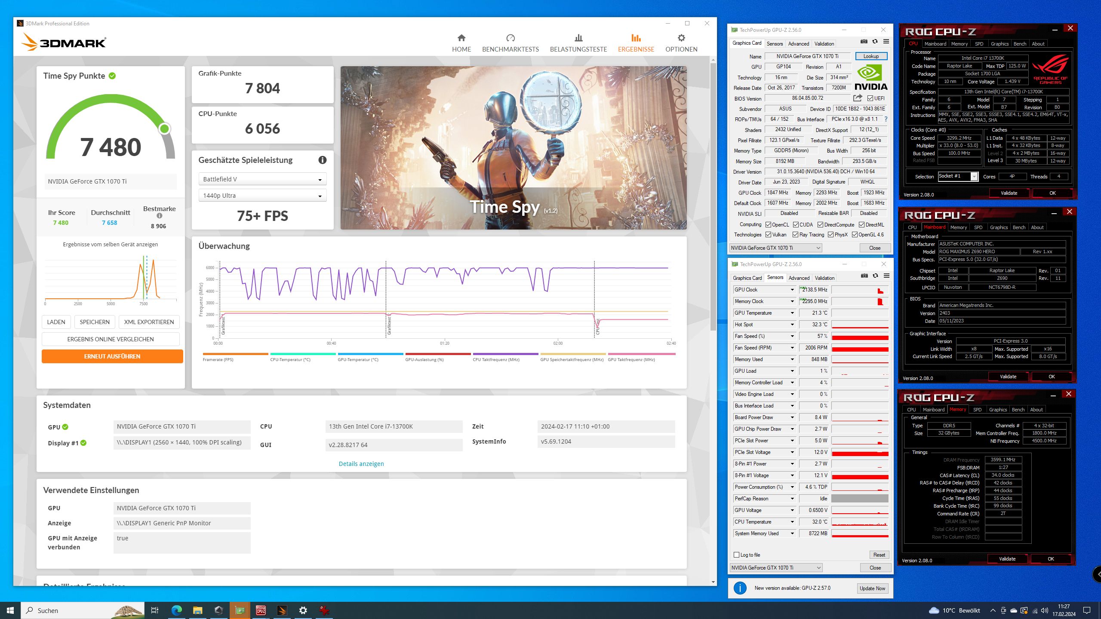Click the 3DMark vertical scrollbar

coord(713,198)
